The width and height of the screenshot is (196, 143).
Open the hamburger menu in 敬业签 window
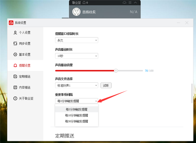pos(130,3)
